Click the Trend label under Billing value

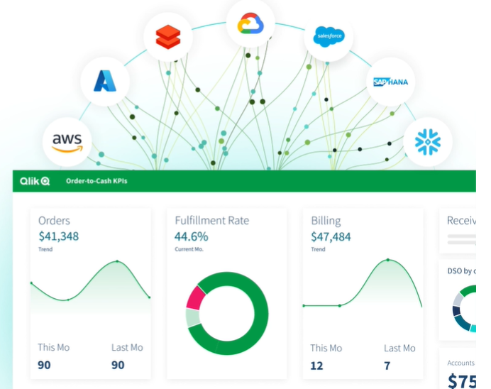pos(318,249)
